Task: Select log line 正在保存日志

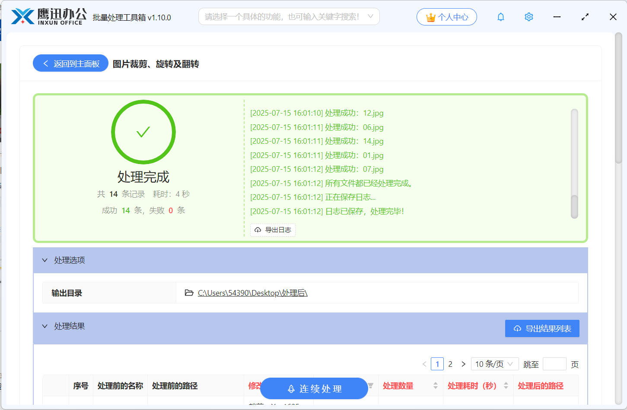Action: 313,197
